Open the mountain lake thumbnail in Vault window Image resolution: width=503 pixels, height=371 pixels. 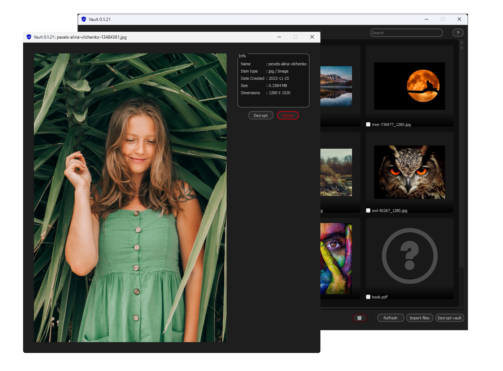coord(336,86)
